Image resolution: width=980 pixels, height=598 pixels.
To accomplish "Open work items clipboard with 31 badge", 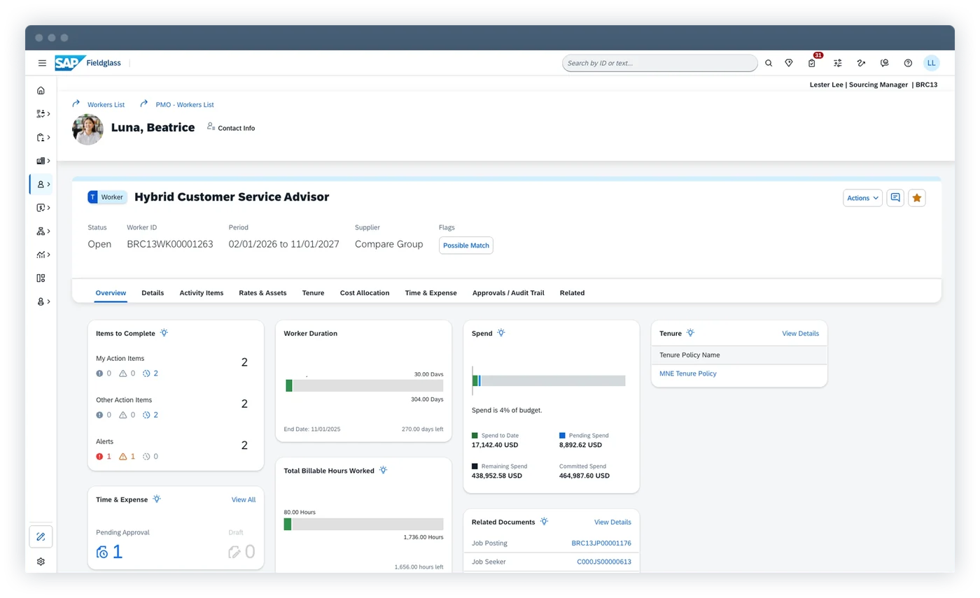I will [x=812, y=62].
